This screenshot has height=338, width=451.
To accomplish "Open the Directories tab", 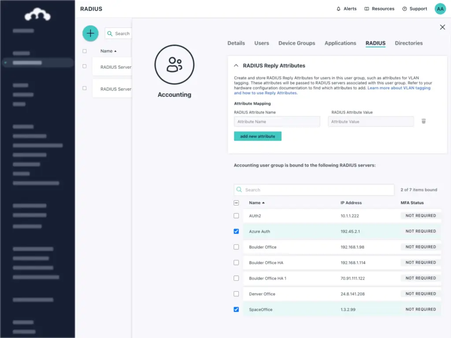I will tap(408, 43).
